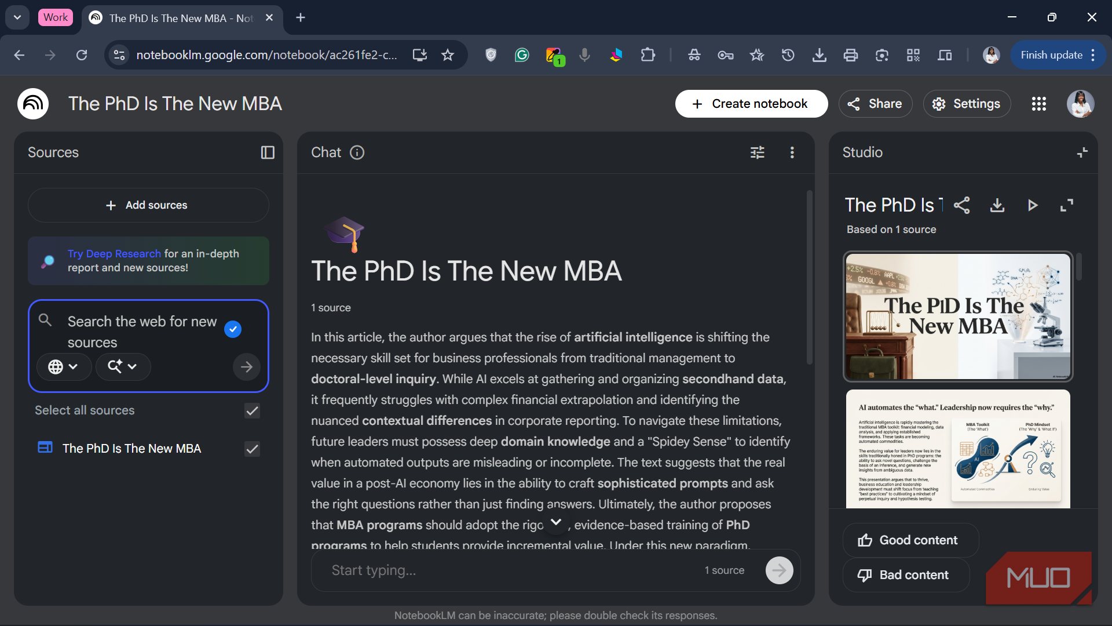1112x626 pixels.
Task: Click Studio panel vertical scrollbar
Action: click(1079, 266)
